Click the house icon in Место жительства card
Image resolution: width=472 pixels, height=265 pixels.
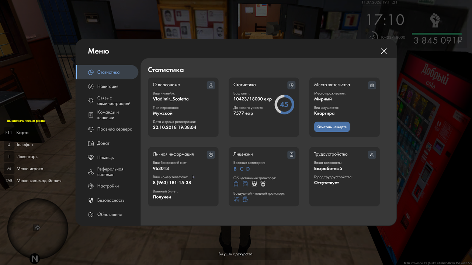tap(372, 85)
